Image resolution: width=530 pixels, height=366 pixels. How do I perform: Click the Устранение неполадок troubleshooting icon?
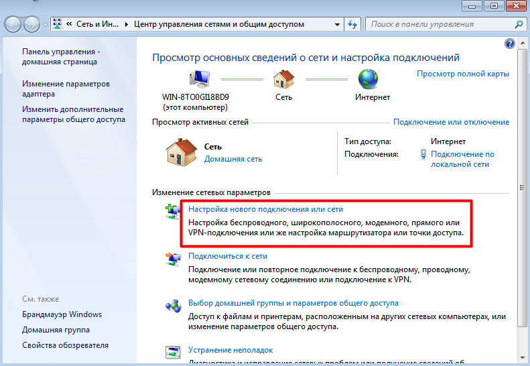click(173, 352)
